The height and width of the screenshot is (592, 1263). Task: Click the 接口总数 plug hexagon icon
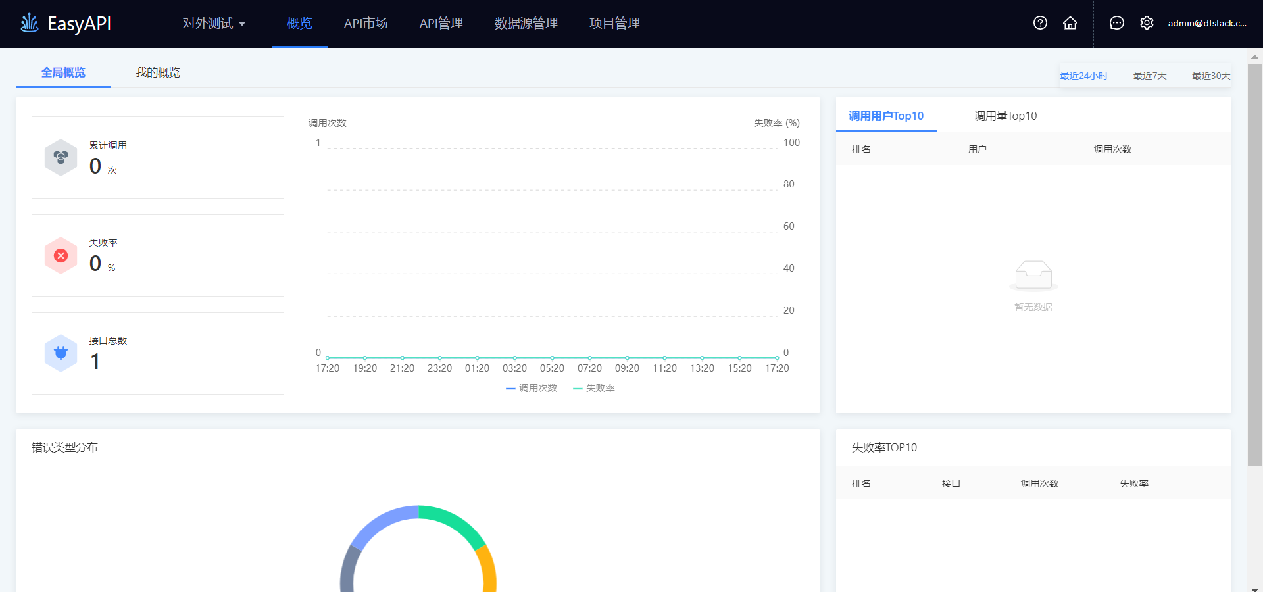coord(61,353)
